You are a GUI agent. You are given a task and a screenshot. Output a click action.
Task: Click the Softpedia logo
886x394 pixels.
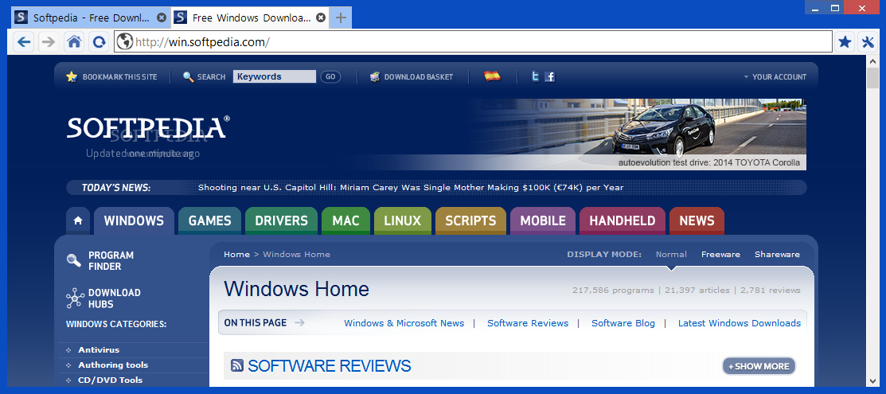148,128
